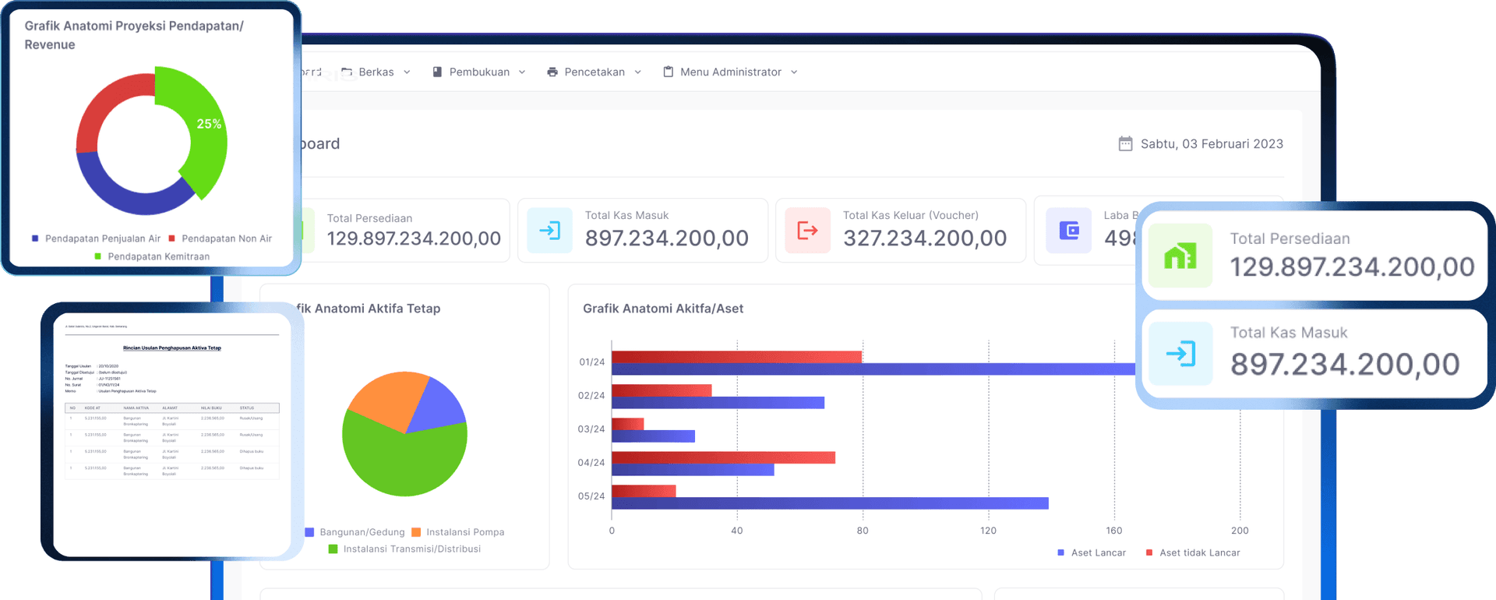The width and height of the screenshot is (1496, 600).
Task: Expand the Pencetakan dropdown chevron
Action: click(638, 72)
